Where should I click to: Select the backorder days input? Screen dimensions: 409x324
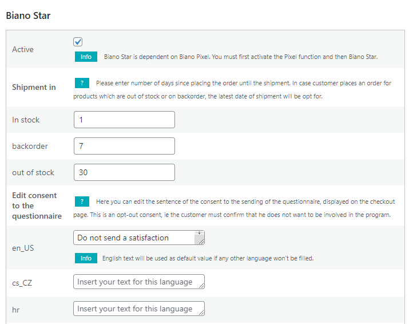[x=124, y=146]
